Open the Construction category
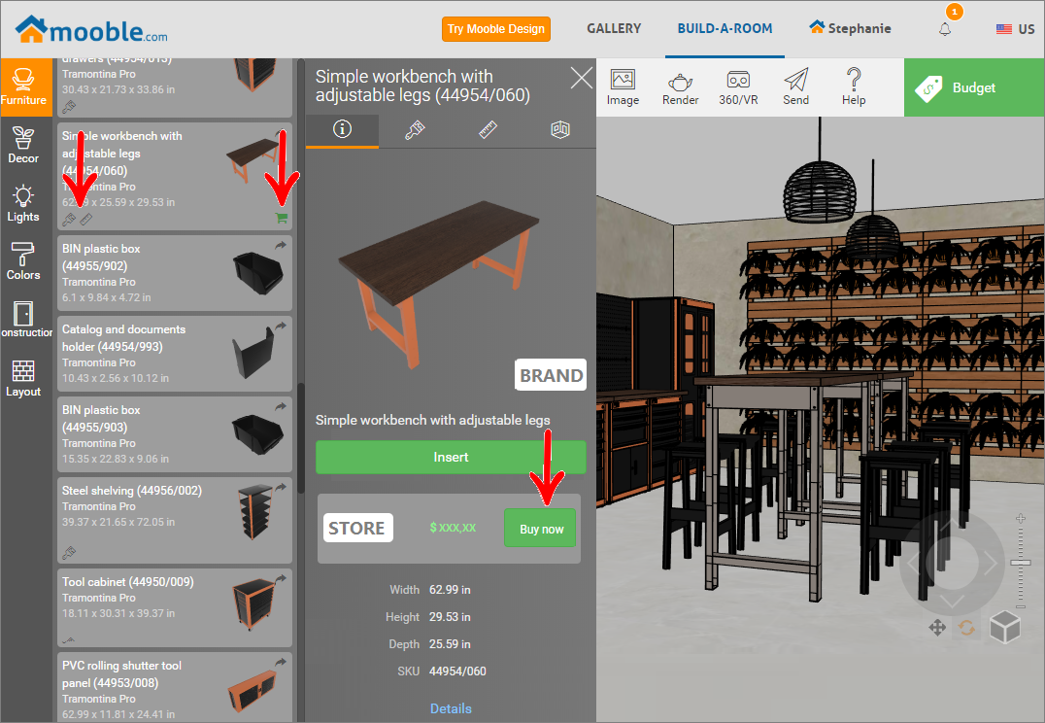Image resolution: width=1045 pixels, height=723 pixels. [x=26, y=320]
